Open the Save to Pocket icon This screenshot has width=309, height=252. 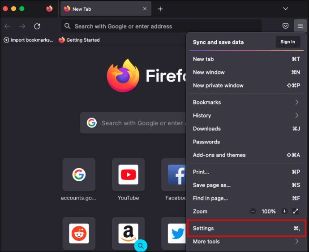285,26
